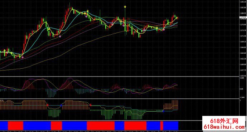
Task: Click the red dot marker after second brown histogram block
Action: [x=91, y=105]
